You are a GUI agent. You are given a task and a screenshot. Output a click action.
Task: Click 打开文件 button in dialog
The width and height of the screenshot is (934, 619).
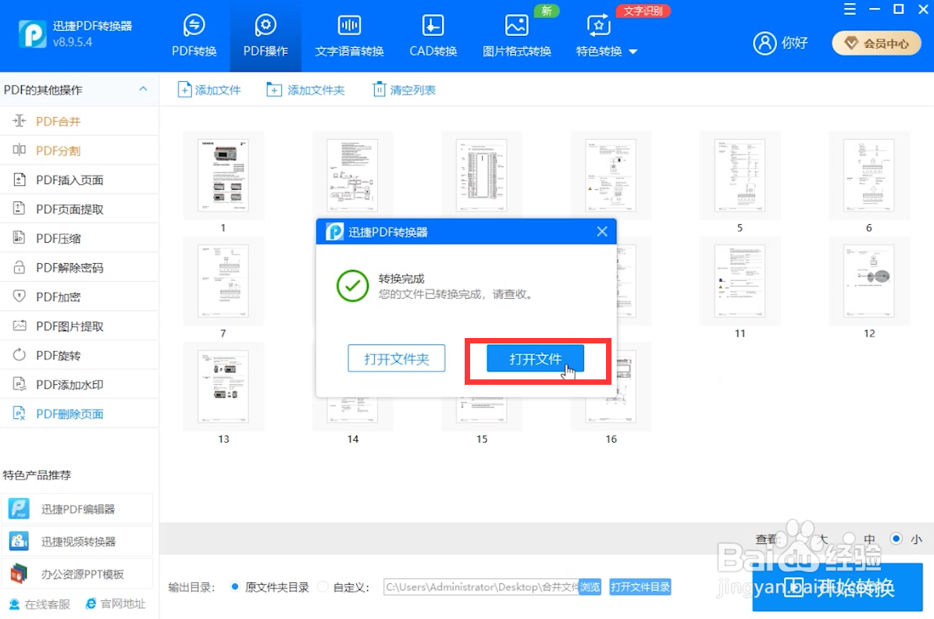pos(535,358)
